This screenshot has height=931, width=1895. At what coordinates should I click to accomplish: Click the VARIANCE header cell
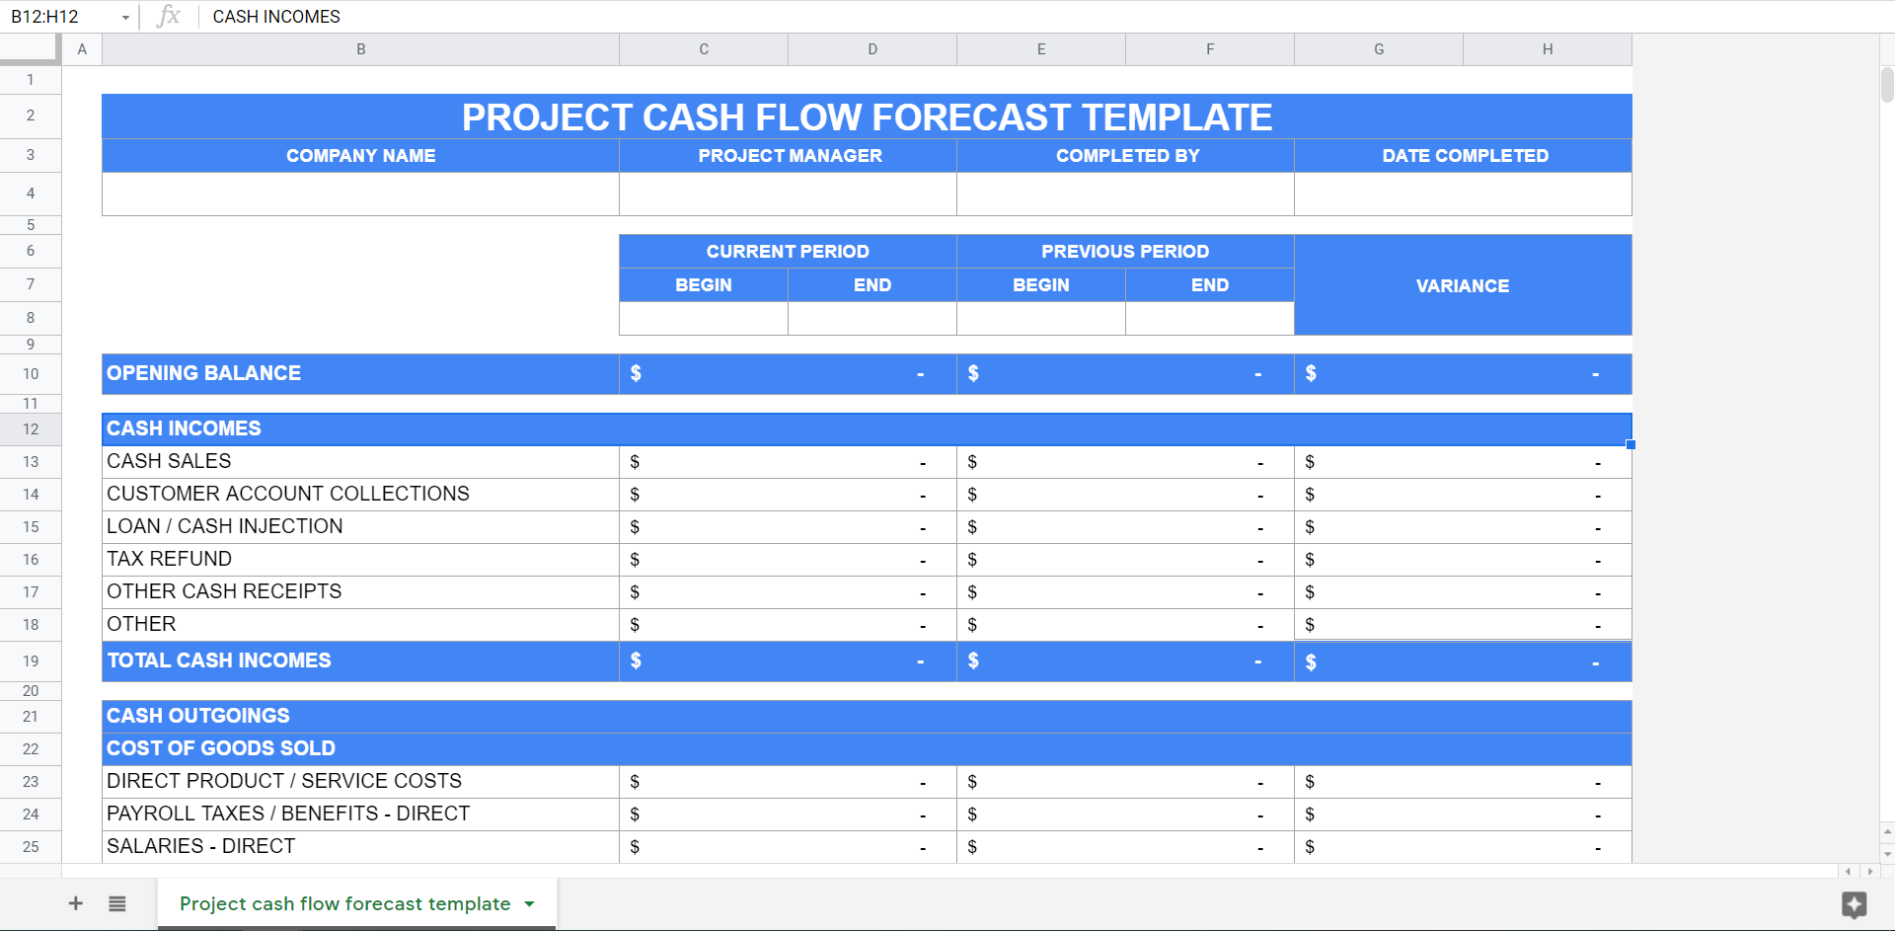tap(1464, 285)
